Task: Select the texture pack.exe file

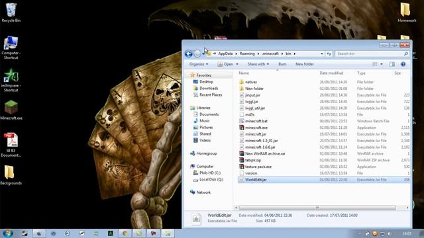Action: (258, 167)
